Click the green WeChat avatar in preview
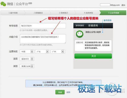This screenshot has width=127, height=98. (x=80, y=34)
